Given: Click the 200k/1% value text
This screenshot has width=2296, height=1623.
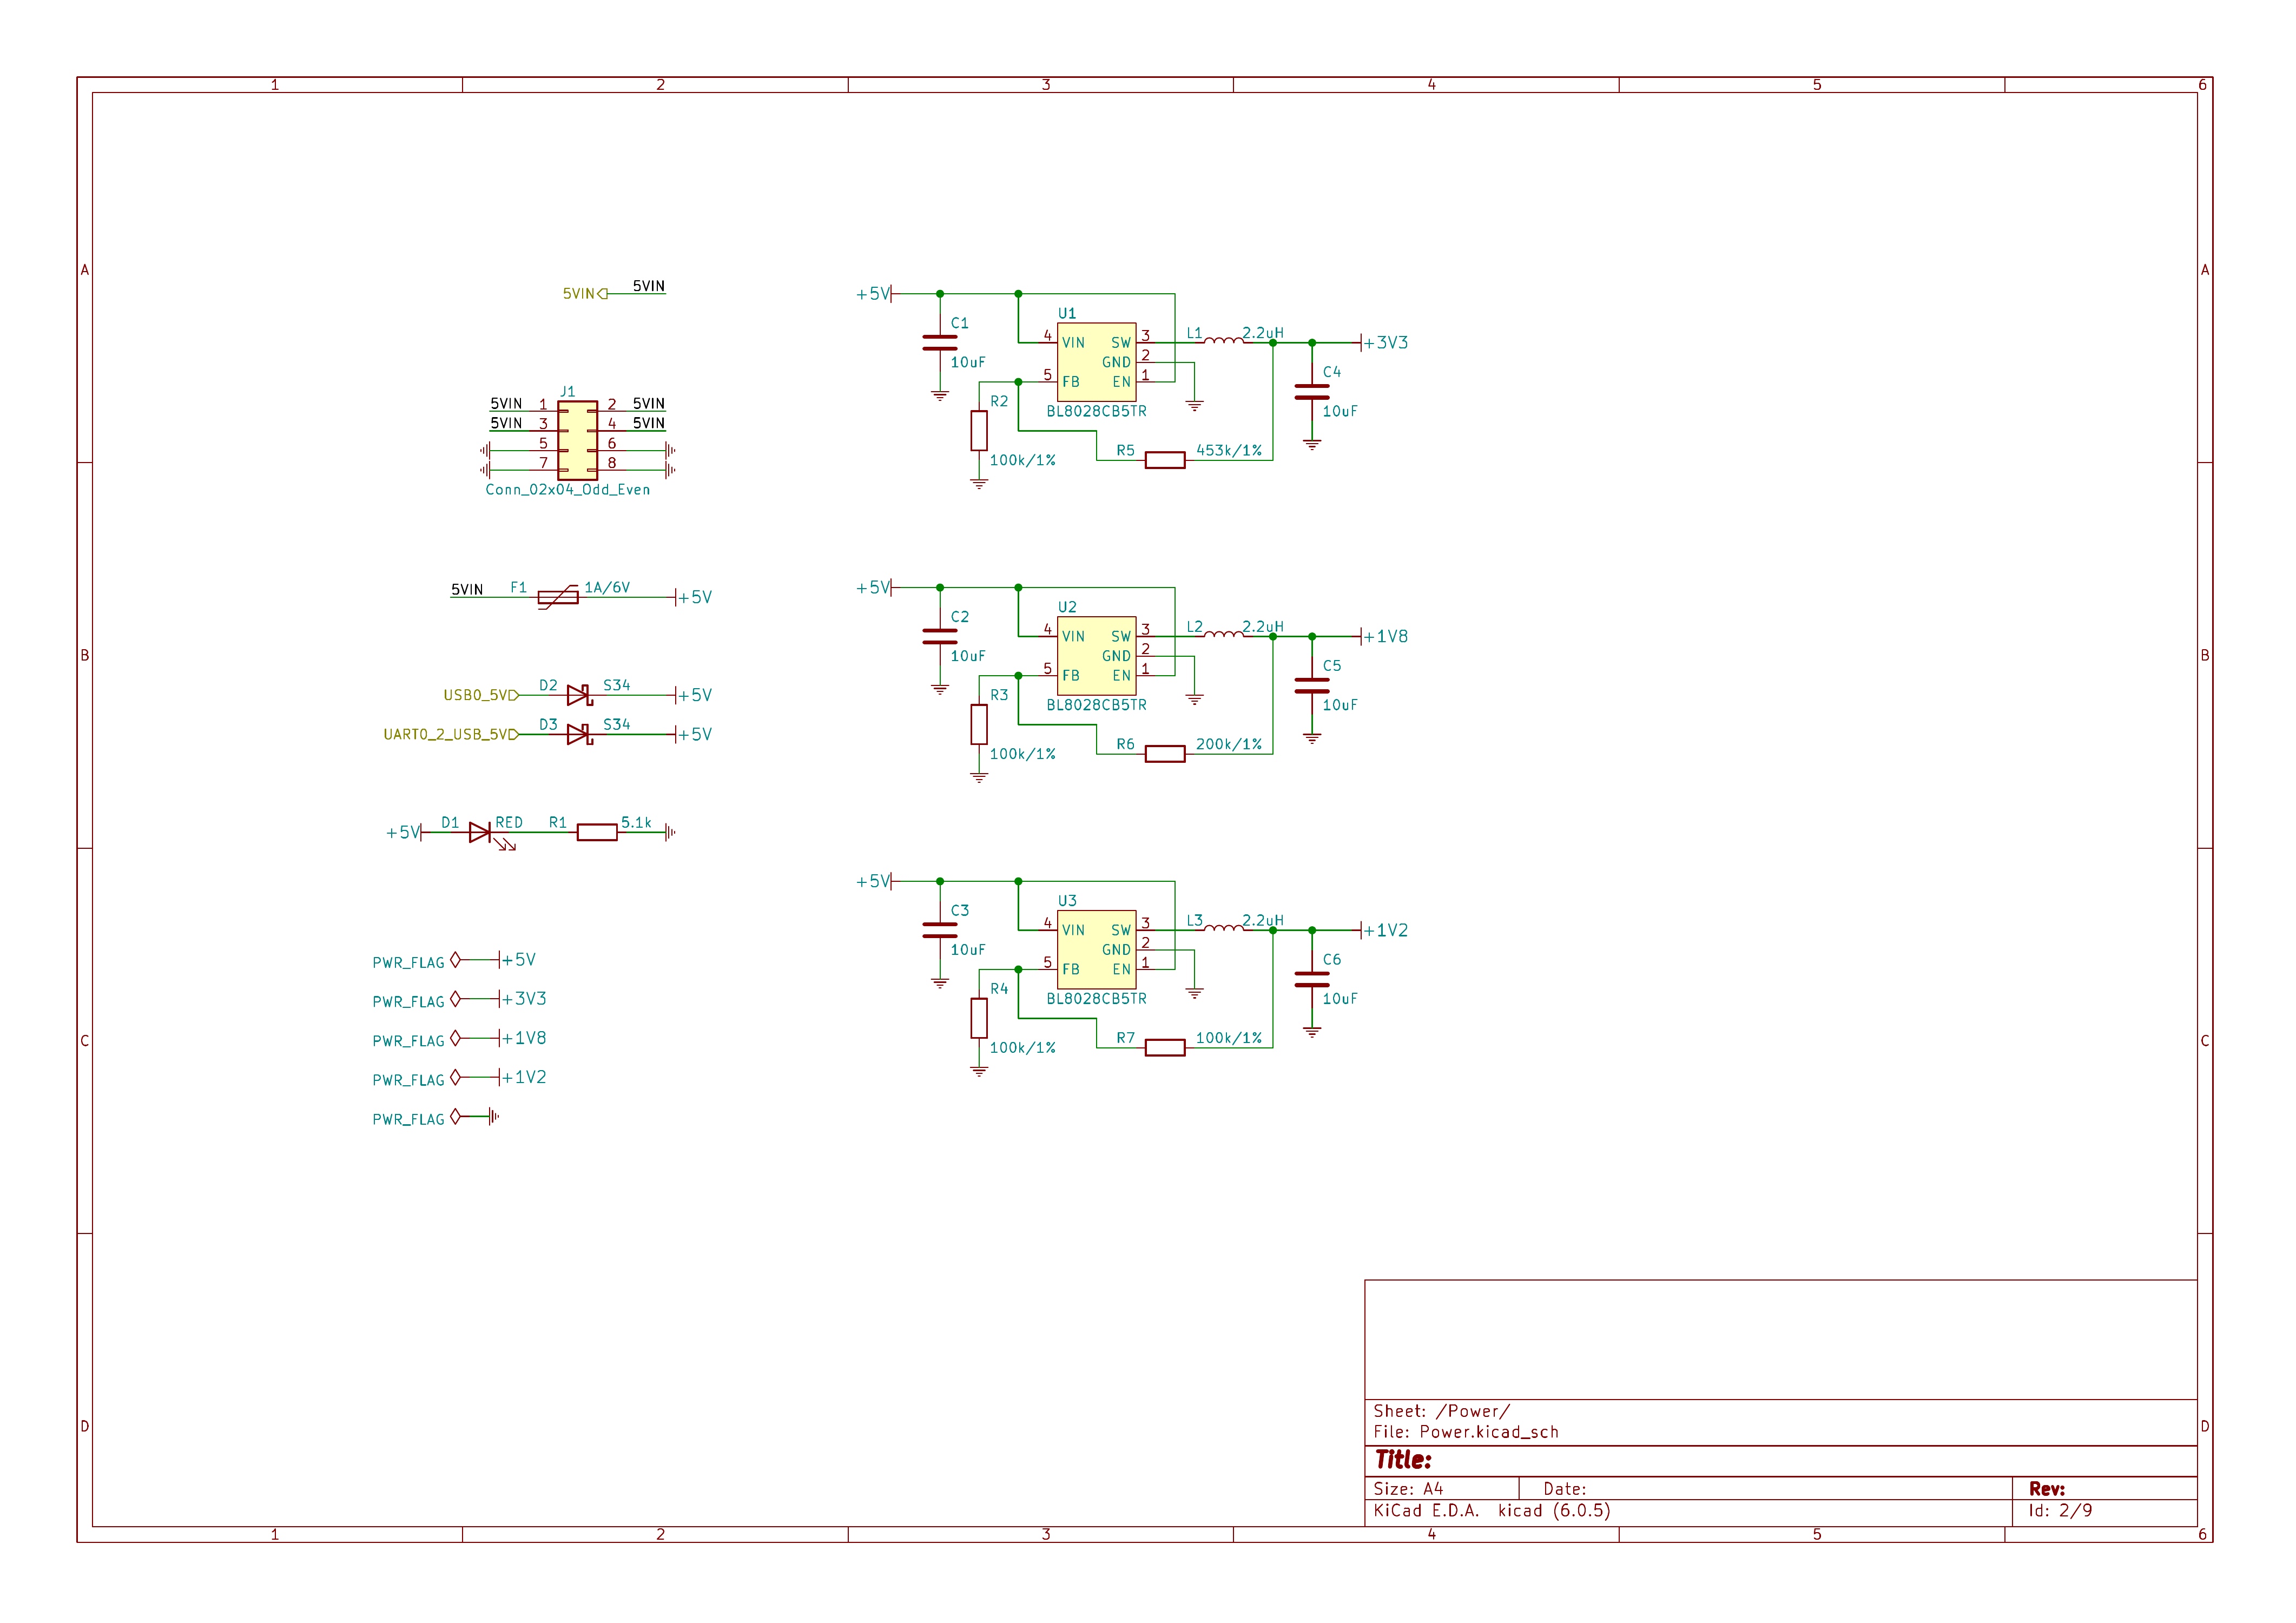Looking at the screenshot, I should (1229, 745).
